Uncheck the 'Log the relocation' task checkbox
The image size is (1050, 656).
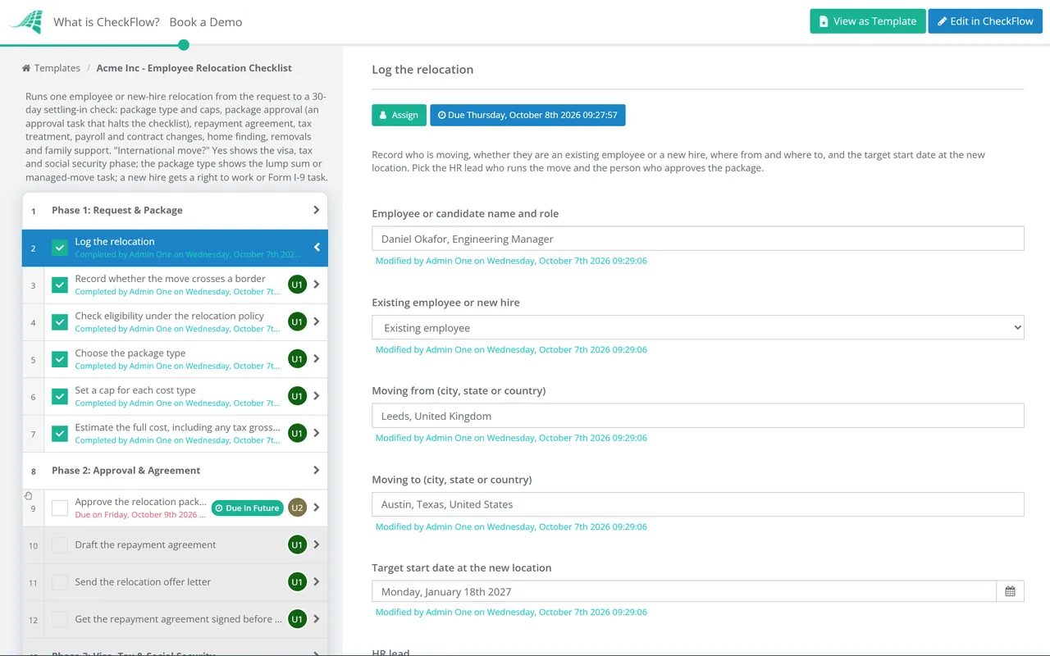[x=60, y=248]
